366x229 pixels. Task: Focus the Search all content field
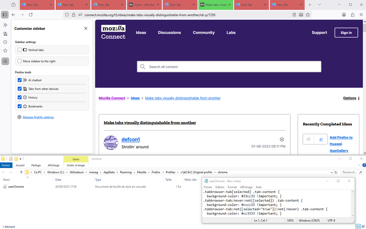click(229, 67)
